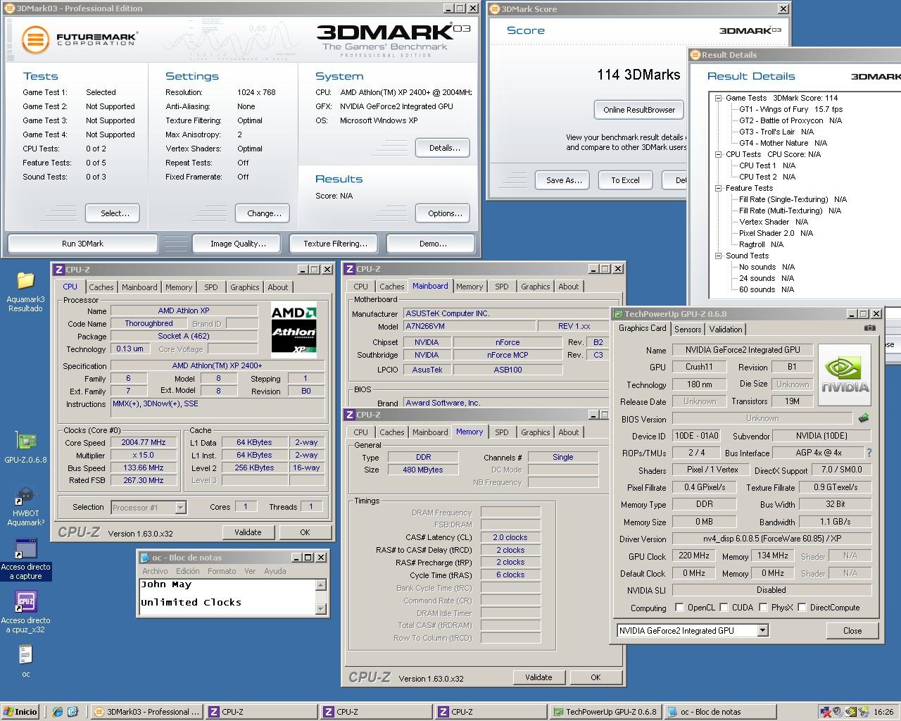Select the Acceso directo a capture shortcut
The height and width of the screenshot is (721, 901).
click(x=25, y=560)
